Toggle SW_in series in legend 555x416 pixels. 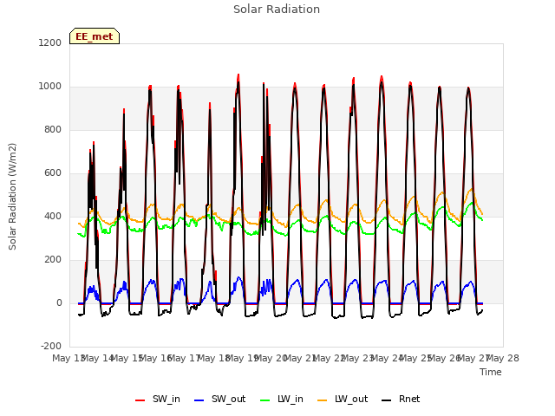[158, 399]
